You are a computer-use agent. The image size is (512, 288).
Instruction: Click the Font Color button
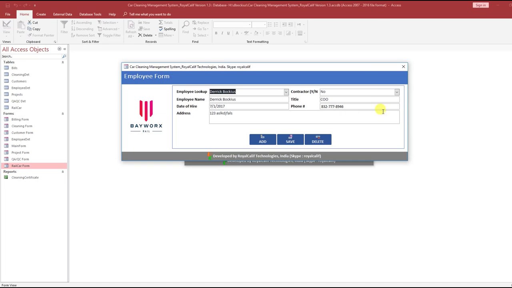tap(238, 33)
